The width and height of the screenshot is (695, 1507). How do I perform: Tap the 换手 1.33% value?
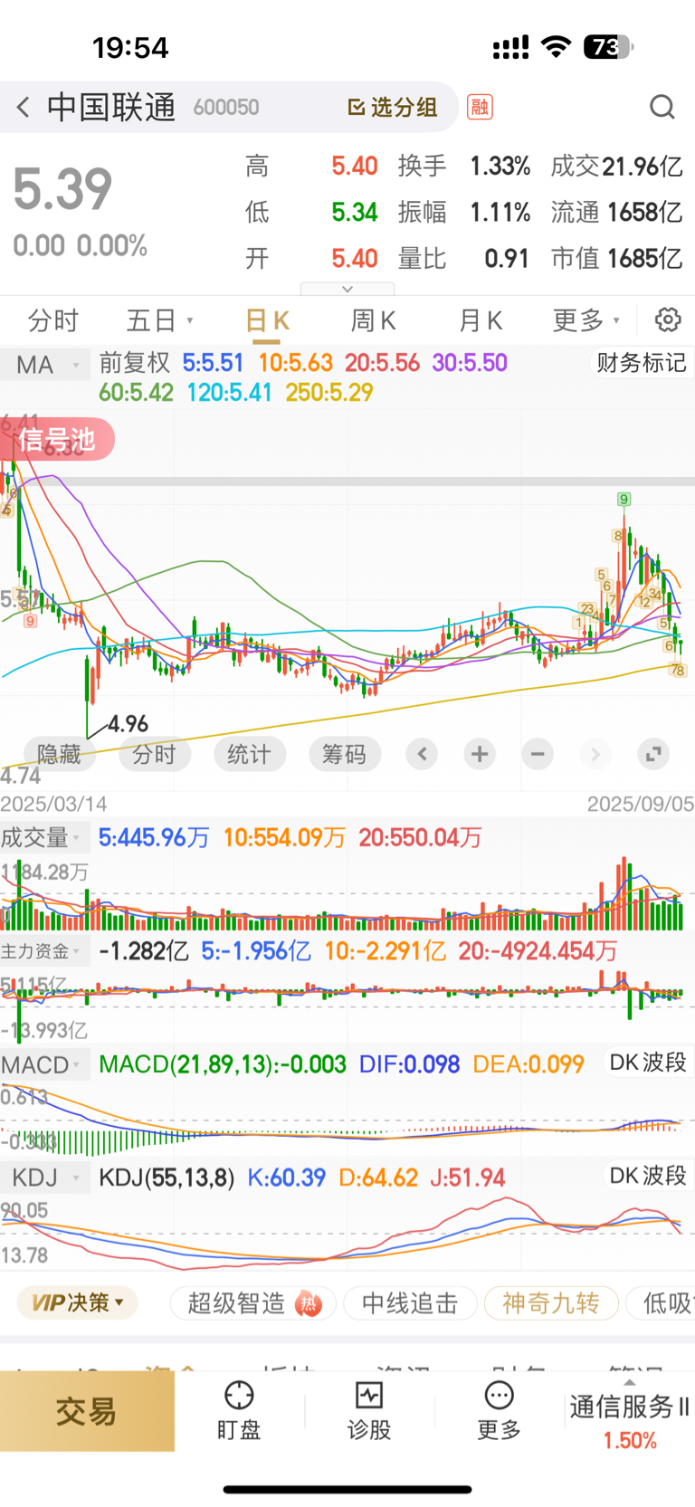pos(464,167)
